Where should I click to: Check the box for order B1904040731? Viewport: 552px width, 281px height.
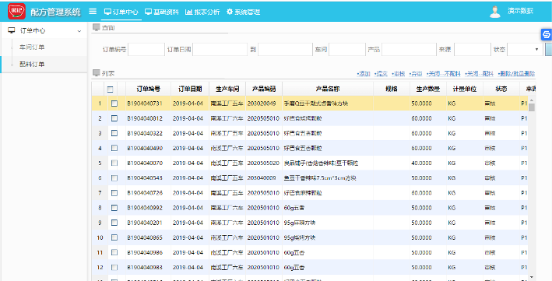[x=114, y=104]
